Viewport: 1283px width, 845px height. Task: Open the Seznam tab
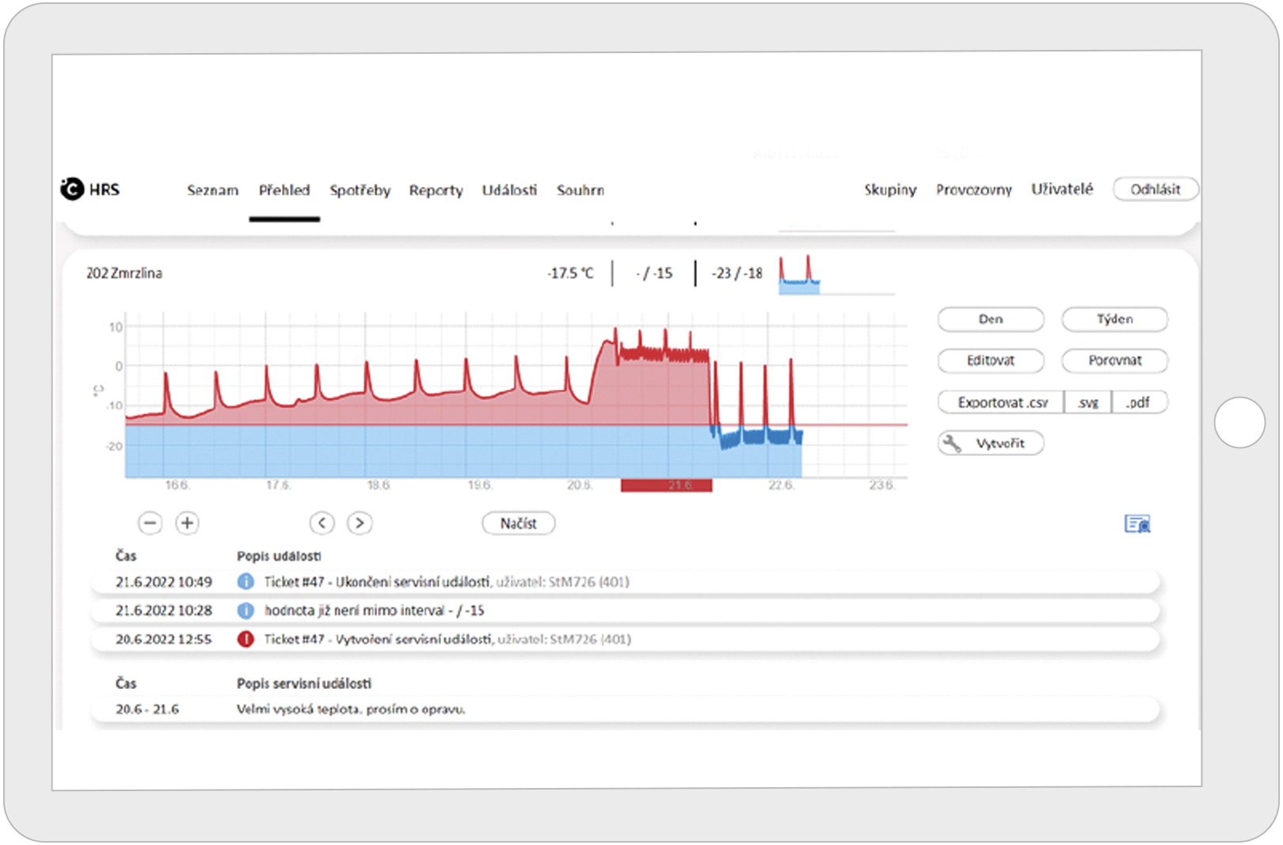click(212, 190)
